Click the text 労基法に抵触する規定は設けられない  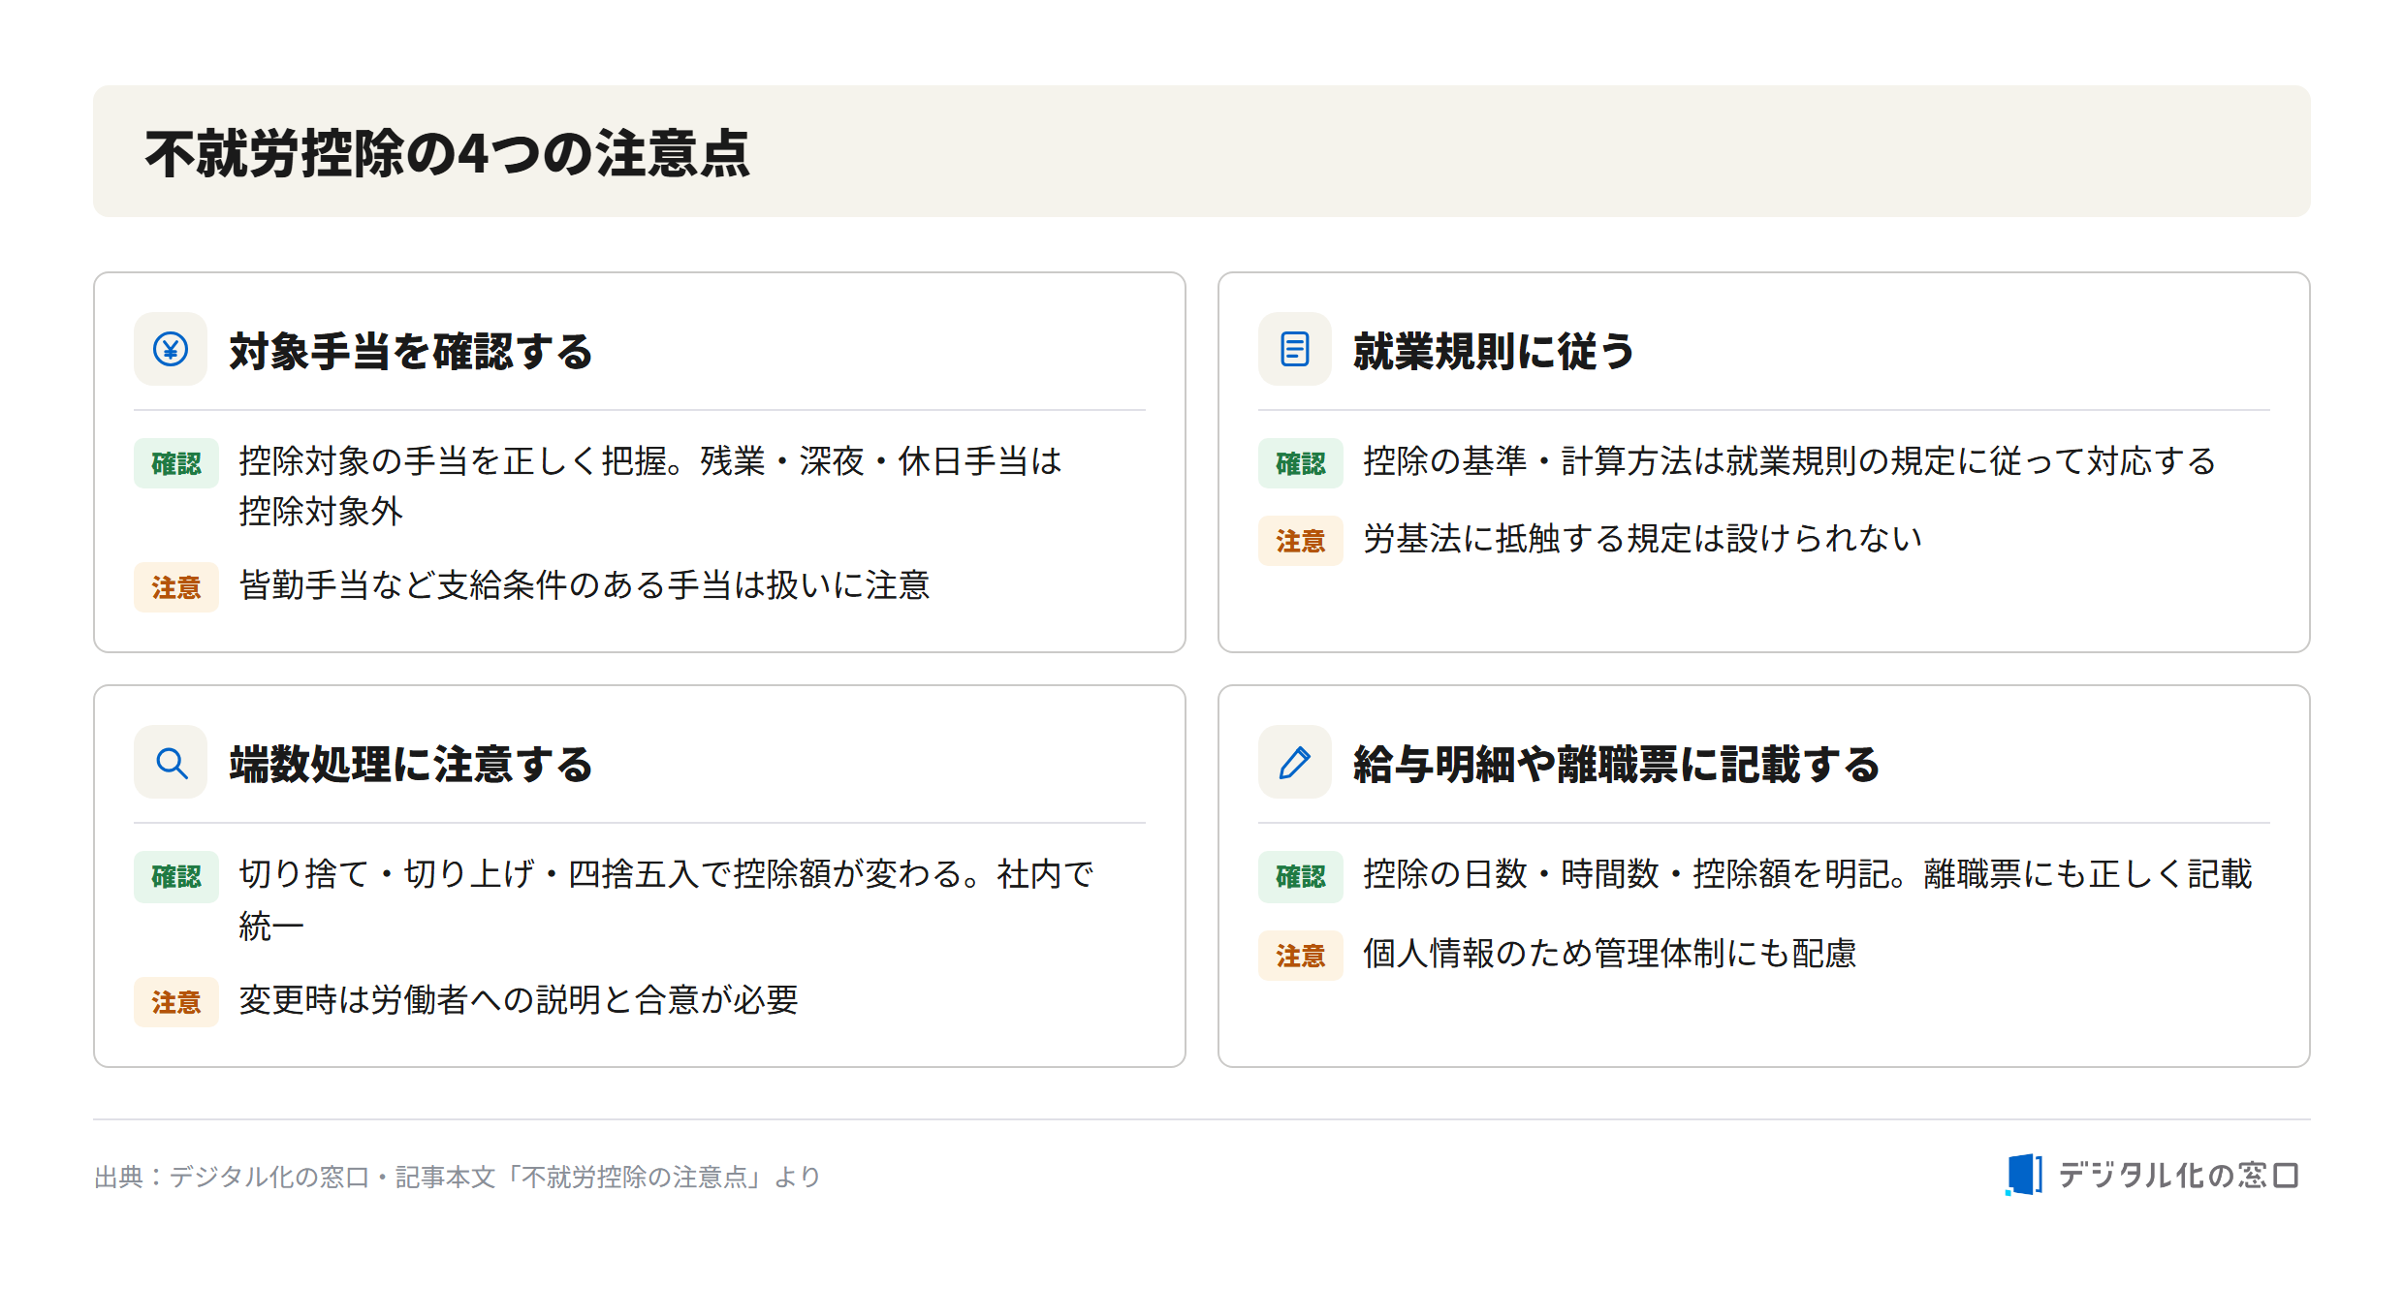click(1643, 539)
